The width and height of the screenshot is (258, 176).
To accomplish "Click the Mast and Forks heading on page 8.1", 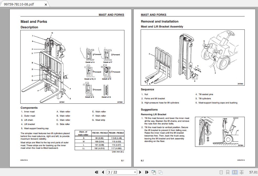I will pyautogui.click(x=35, y=21).
